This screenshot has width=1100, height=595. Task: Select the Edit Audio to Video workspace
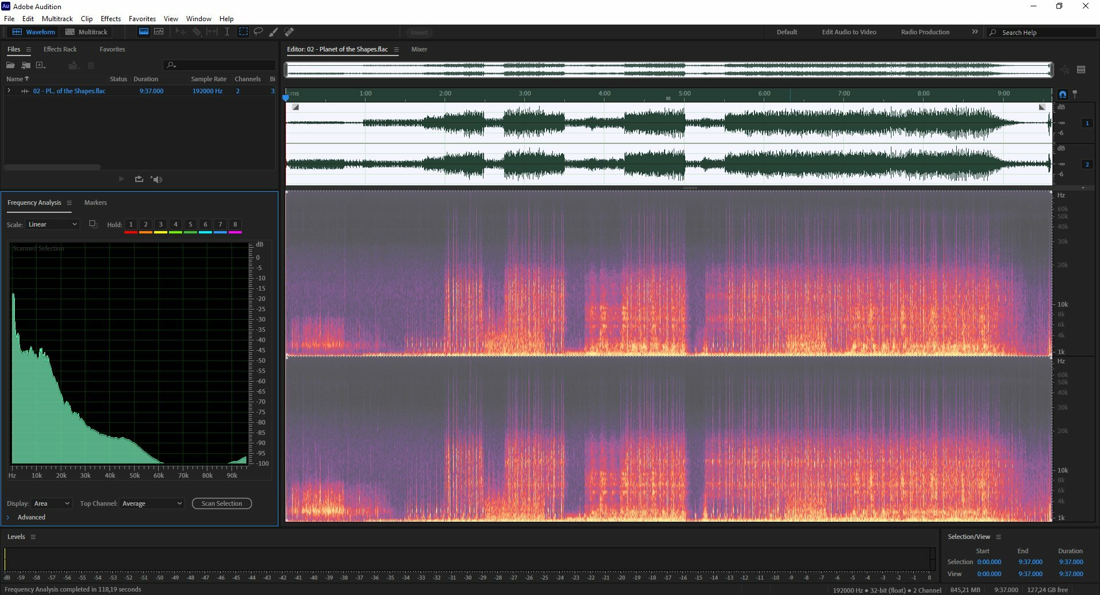click(x=848, y=32)
